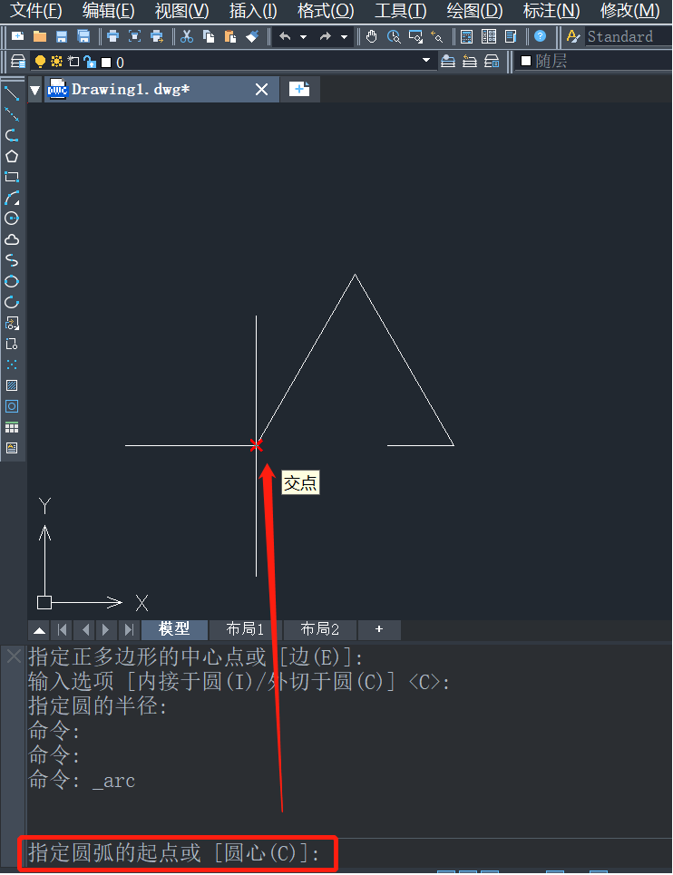This screenshot has height=875, width=673.
Task: Open the 编辑(E) menu
Action: point(108,11)
